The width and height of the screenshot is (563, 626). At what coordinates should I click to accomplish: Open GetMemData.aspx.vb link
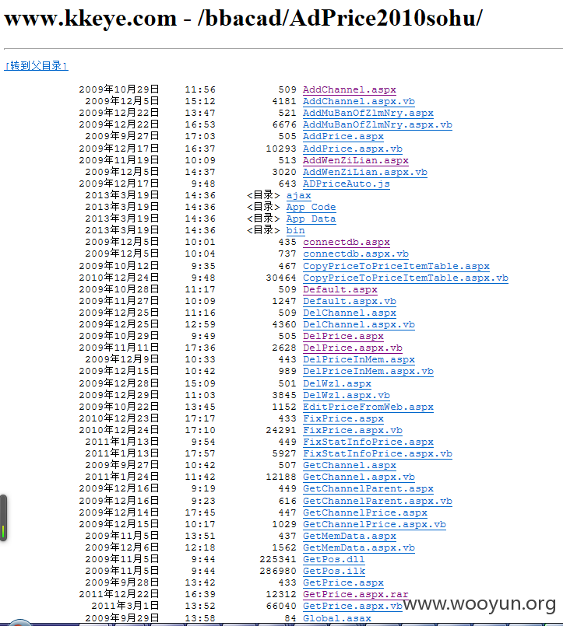pos(359,547)
